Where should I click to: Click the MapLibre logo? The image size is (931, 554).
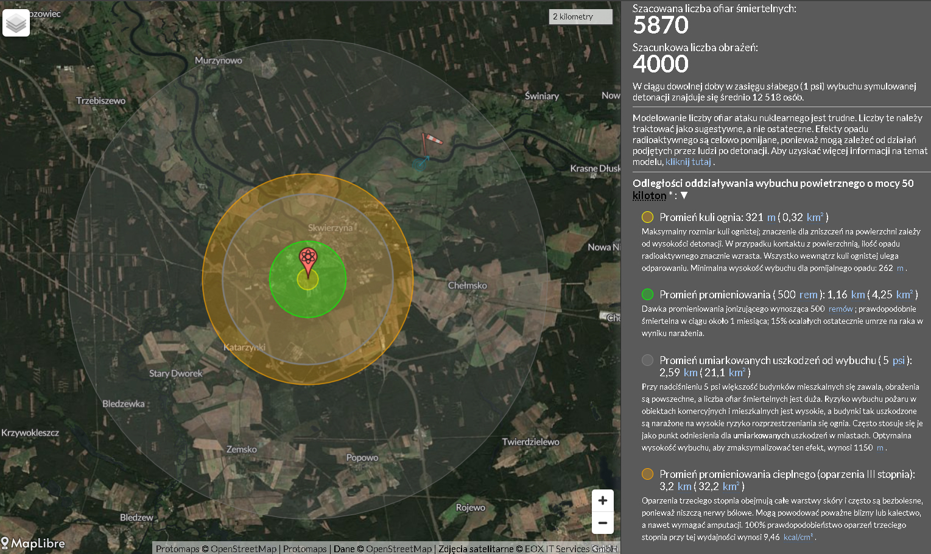33,543
